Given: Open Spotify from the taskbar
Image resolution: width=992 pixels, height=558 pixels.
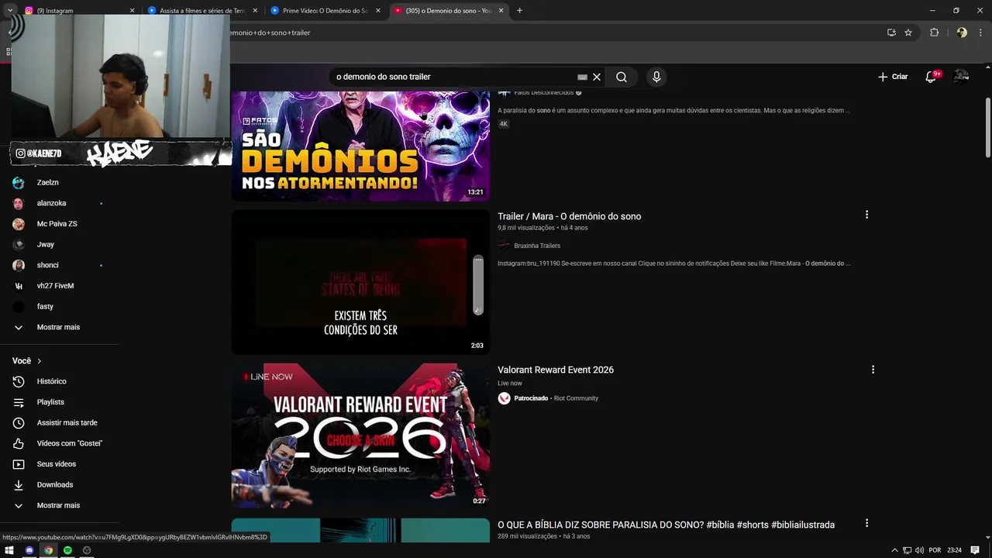Looking at the screenshot, I should click(67, 550).
